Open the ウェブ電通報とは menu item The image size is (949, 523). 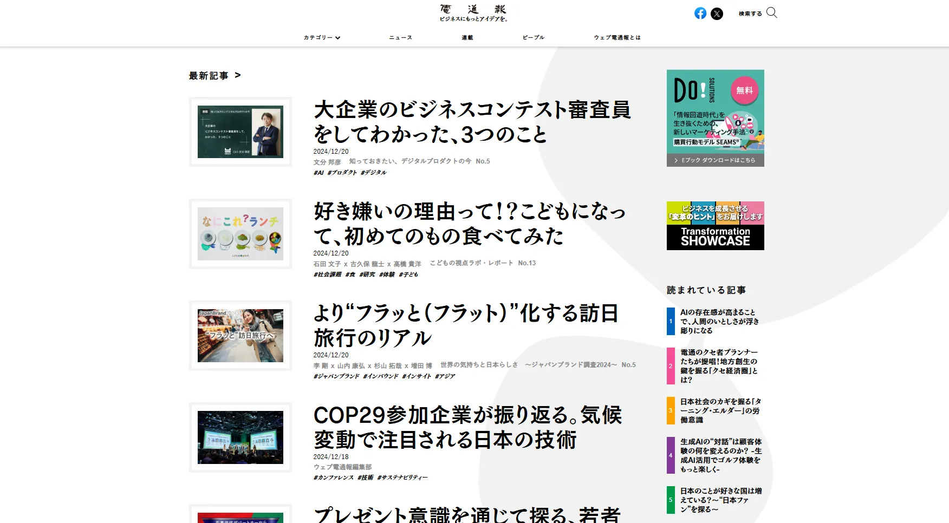[x=617, y=37]
